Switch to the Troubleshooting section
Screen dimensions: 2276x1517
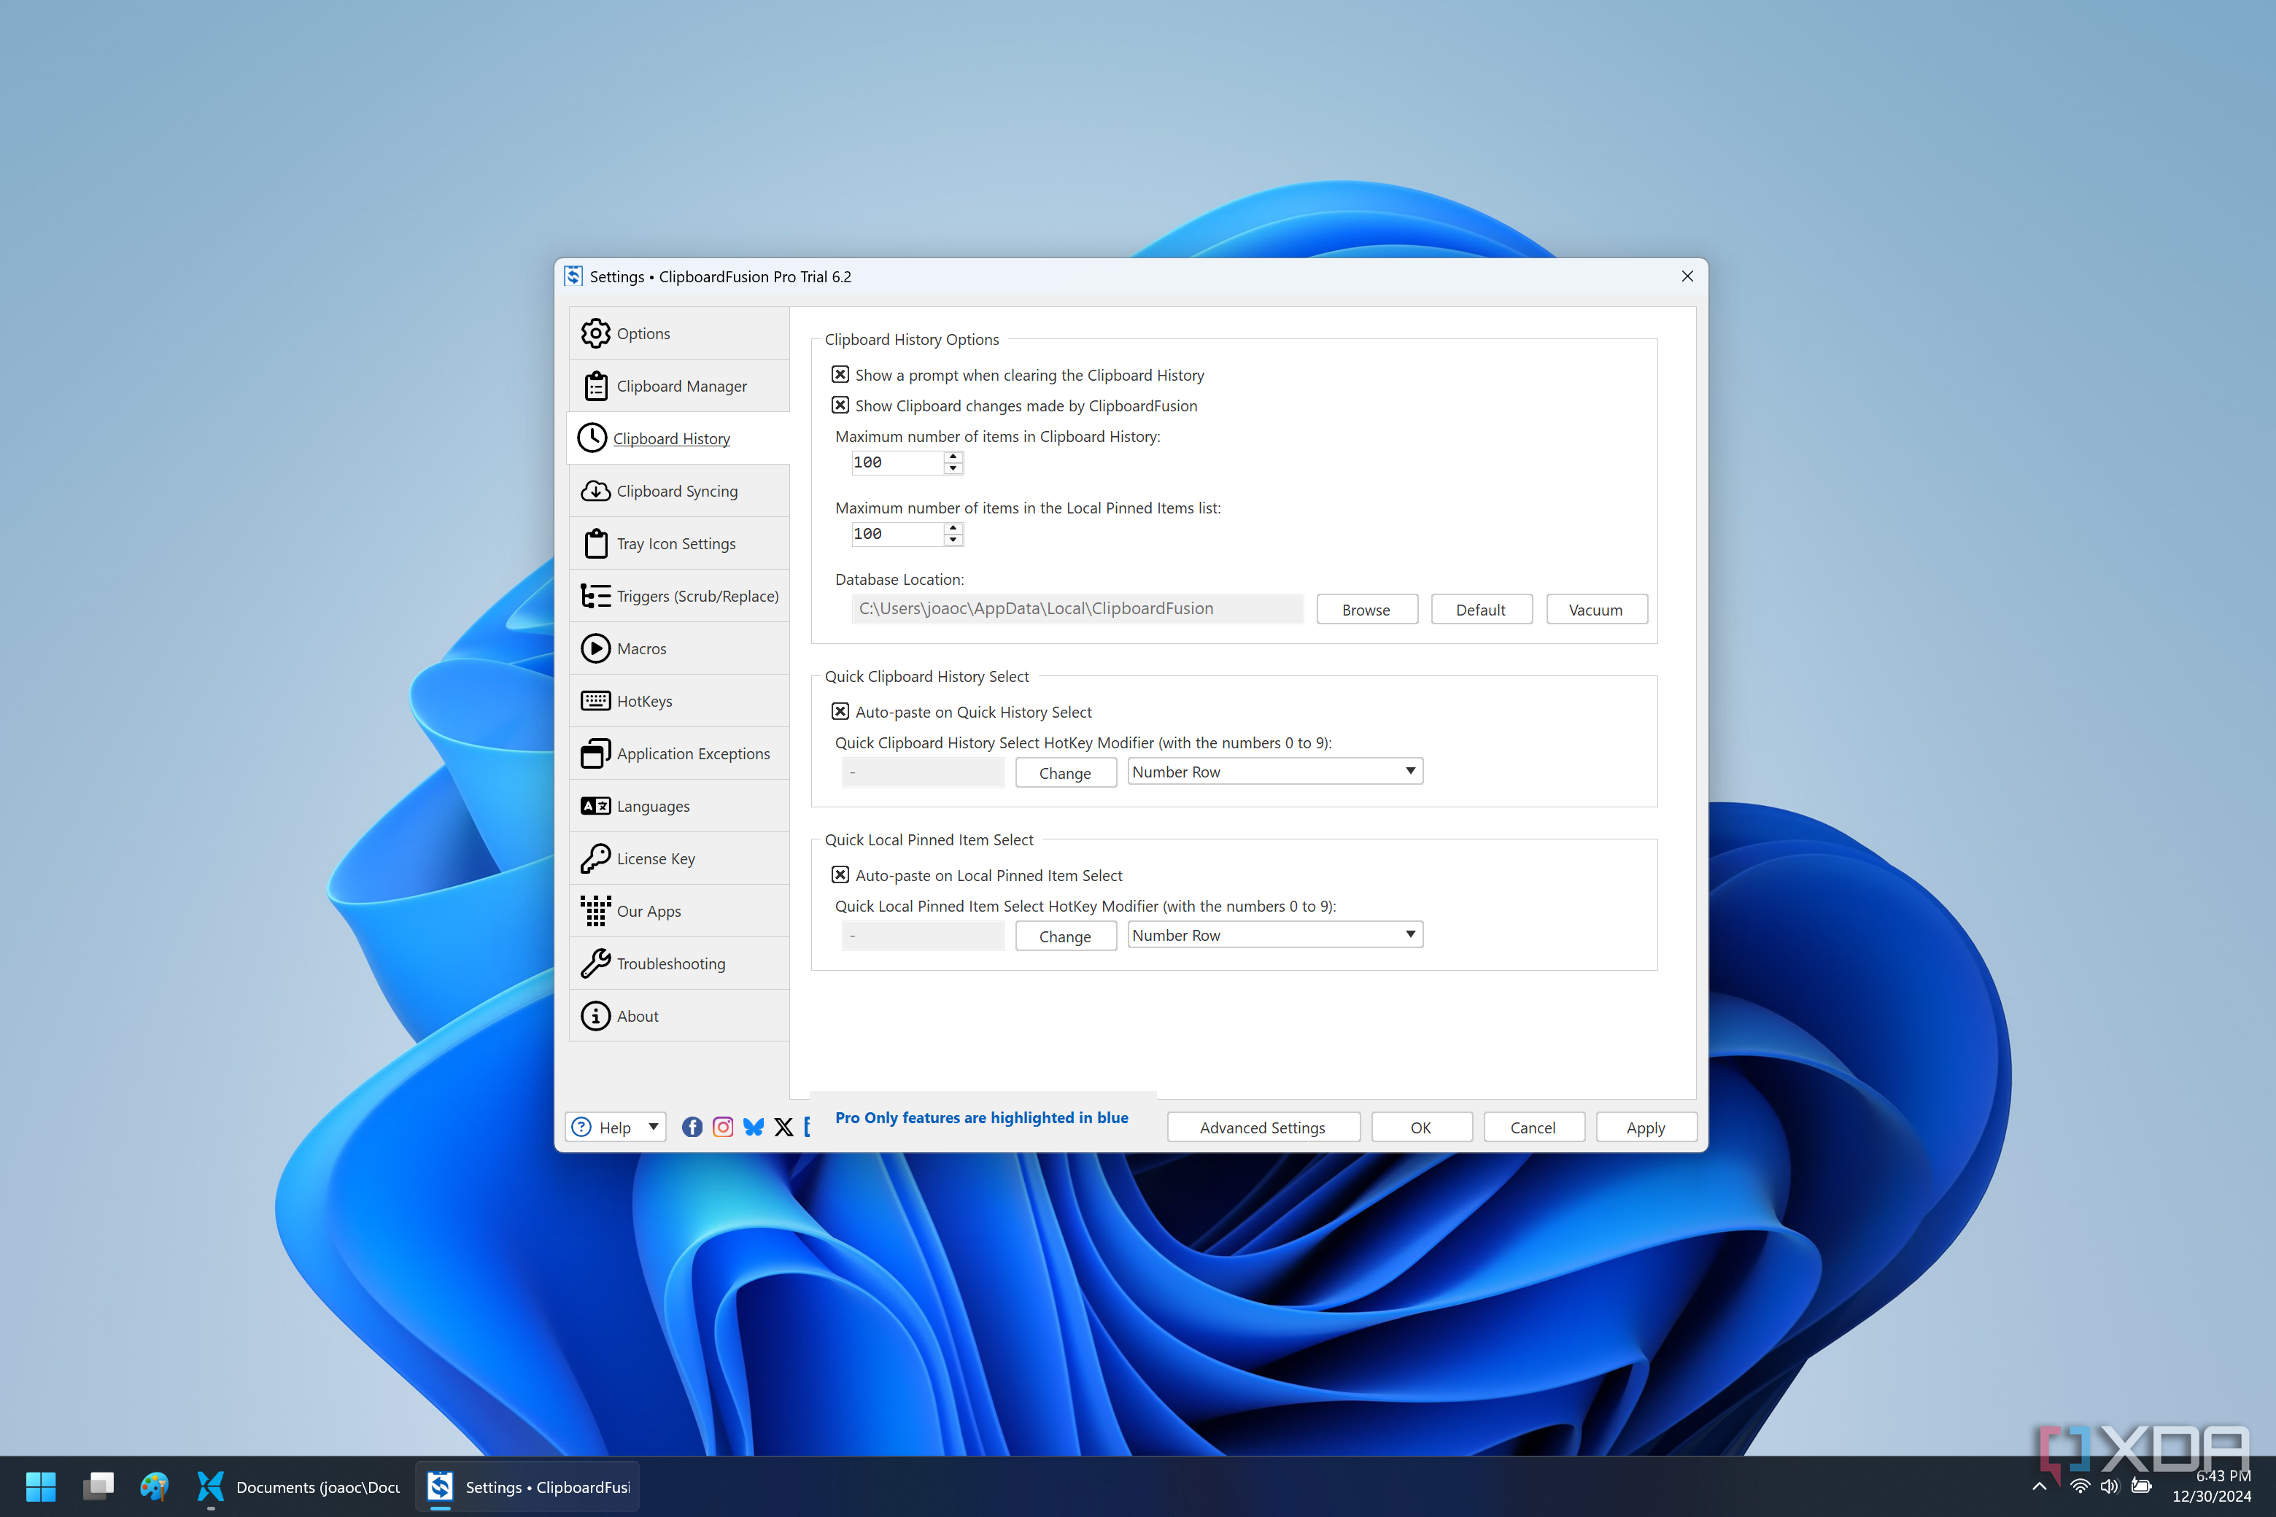click(679, 963)
